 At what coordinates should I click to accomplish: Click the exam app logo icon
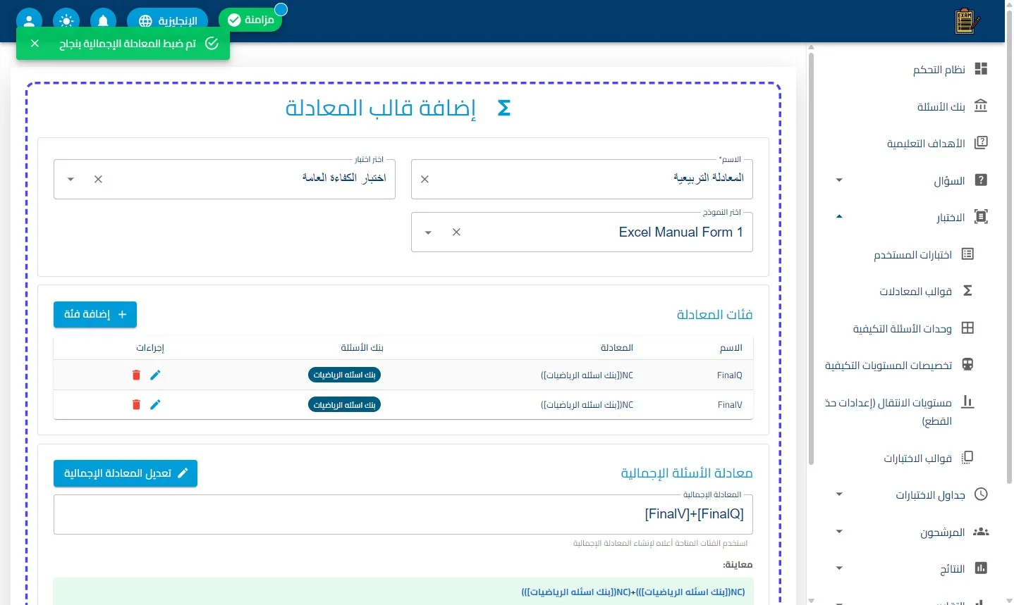pos(967,21)
